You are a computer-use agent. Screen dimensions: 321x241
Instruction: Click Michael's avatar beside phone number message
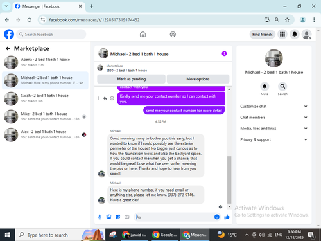(101, 201)
